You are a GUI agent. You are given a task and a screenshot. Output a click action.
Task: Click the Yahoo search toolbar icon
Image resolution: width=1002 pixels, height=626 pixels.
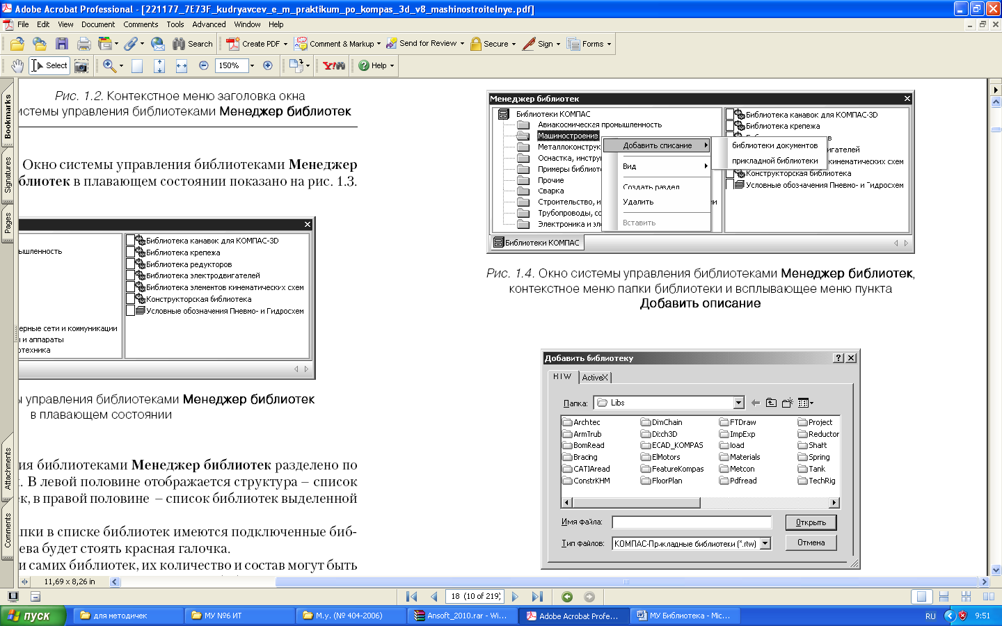pos(334,65)
